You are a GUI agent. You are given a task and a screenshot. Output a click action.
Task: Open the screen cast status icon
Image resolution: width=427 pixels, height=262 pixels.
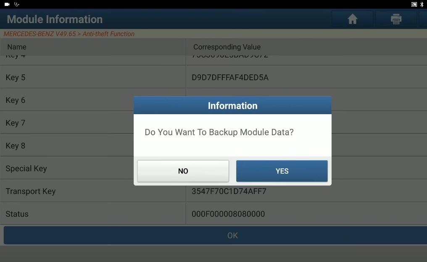pos(414,4)
